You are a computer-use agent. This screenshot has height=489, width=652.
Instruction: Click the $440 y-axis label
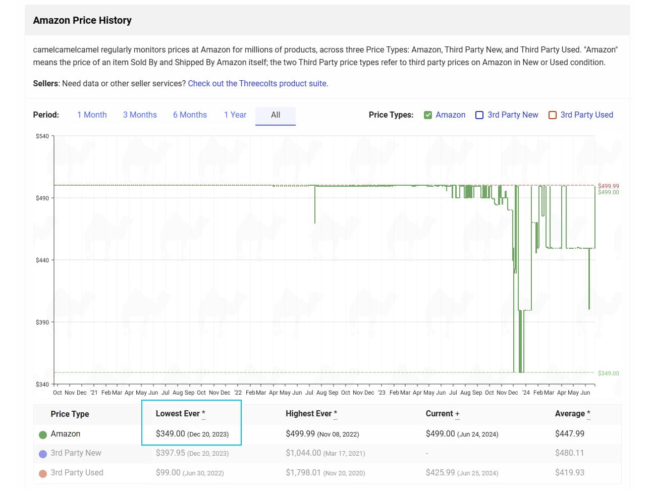click(x=42, y=260)
